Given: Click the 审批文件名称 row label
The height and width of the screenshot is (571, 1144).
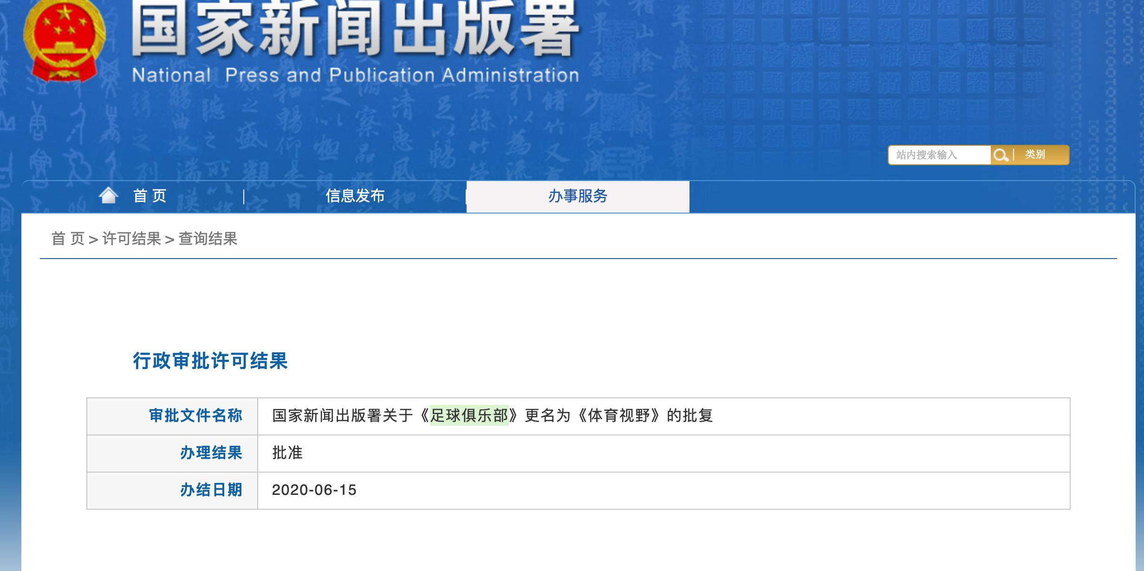Looking at the screenshot, I should 195,415.
